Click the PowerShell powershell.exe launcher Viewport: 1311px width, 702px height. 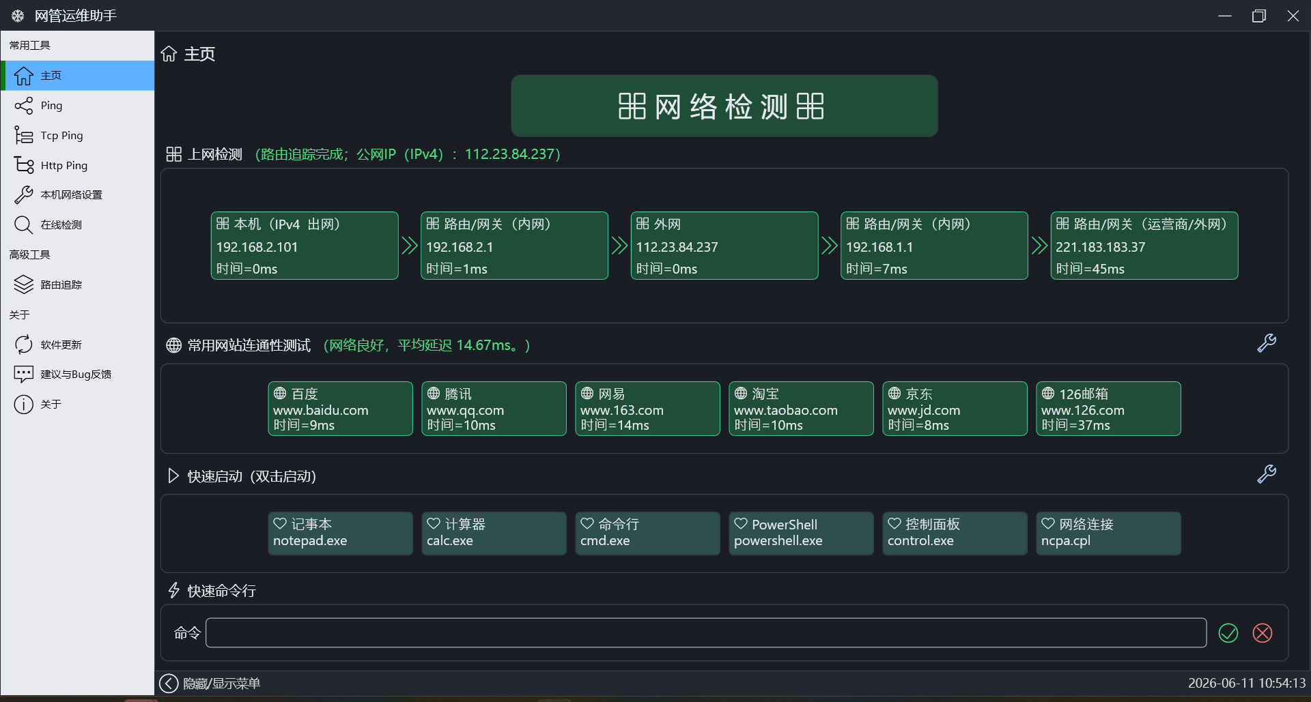point(801,533)
